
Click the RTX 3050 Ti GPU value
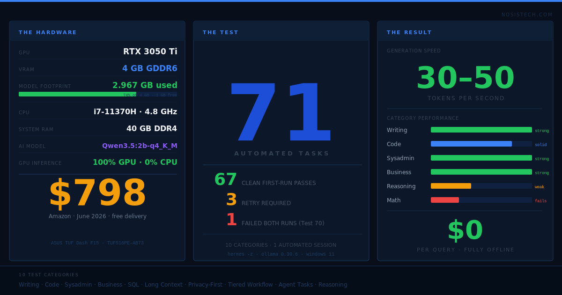[150, 52]
